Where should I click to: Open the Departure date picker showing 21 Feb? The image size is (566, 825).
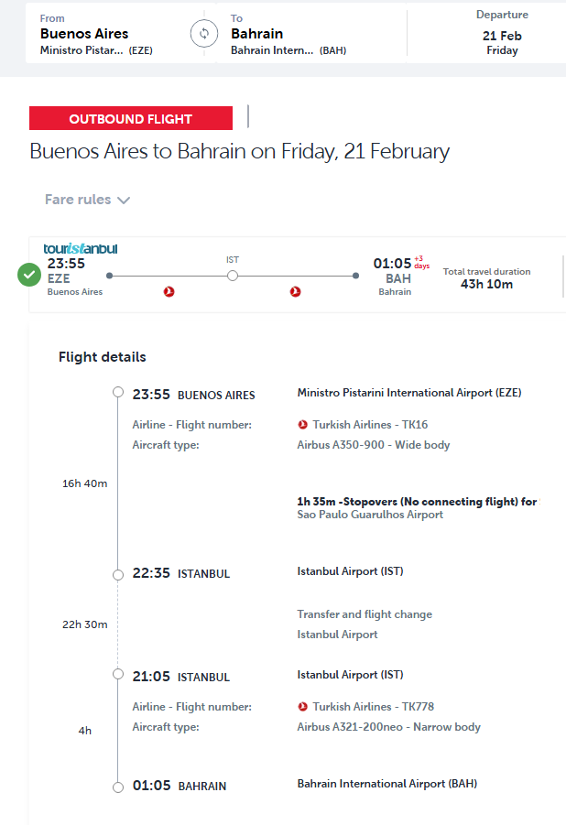pos(502,35)
